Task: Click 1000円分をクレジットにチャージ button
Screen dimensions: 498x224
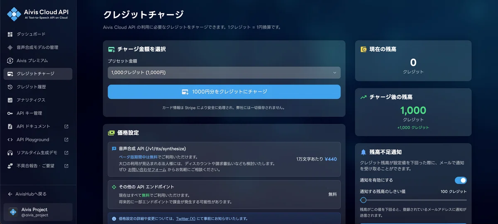Action: [224, 92]
